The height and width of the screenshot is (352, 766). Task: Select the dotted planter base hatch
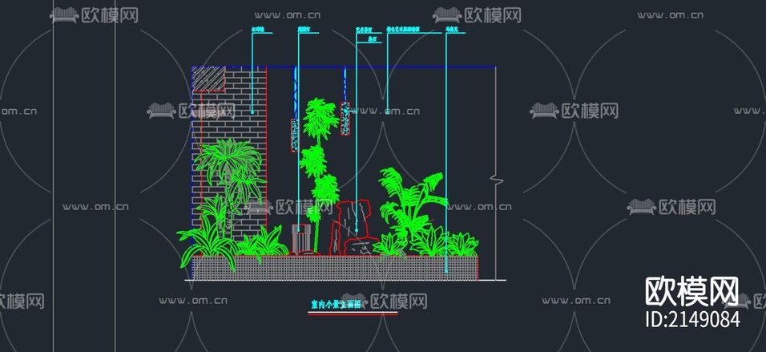click(x=335, y=268)
